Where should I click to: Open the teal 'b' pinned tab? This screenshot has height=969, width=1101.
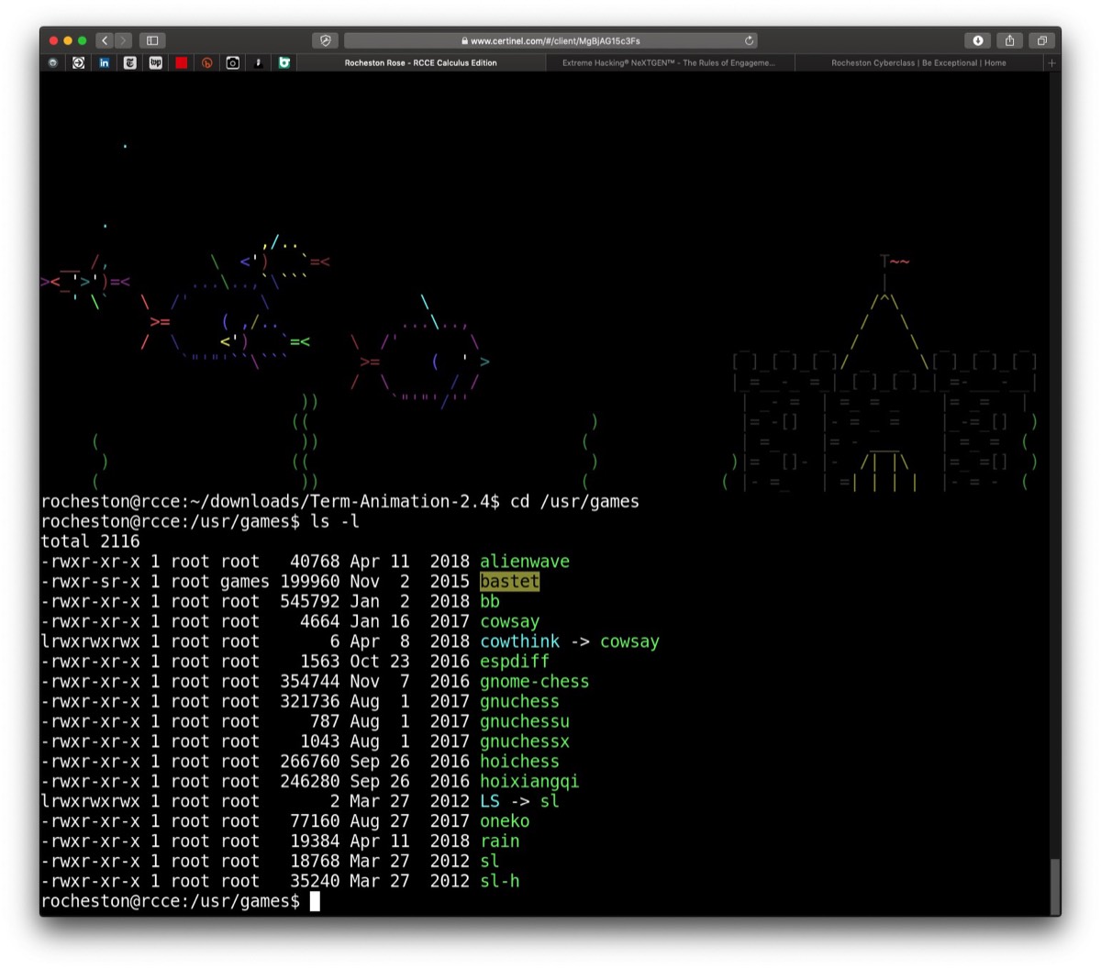284,63
